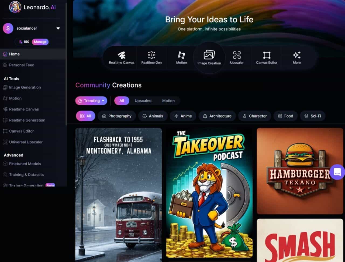Image resolution: width=345 pixels, height=262 pixels.
Task: Open the Trending sort dropdown
Action: pyautogui.click(x=91, y=101)
